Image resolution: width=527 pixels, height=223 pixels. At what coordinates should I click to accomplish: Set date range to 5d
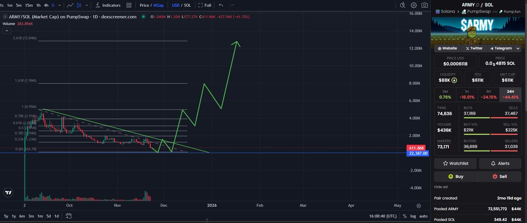click(48, 216)
